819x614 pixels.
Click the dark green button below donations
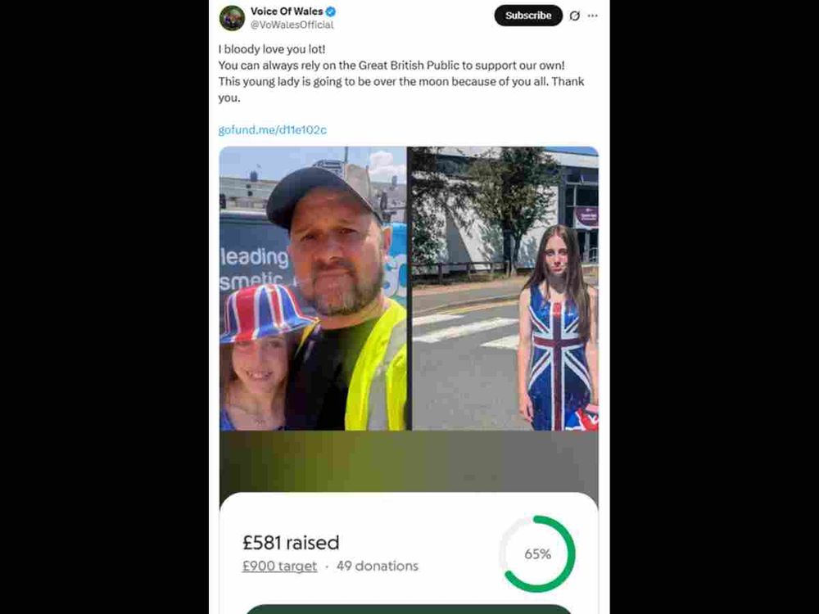pyautogui.click(x=409, y=609)
